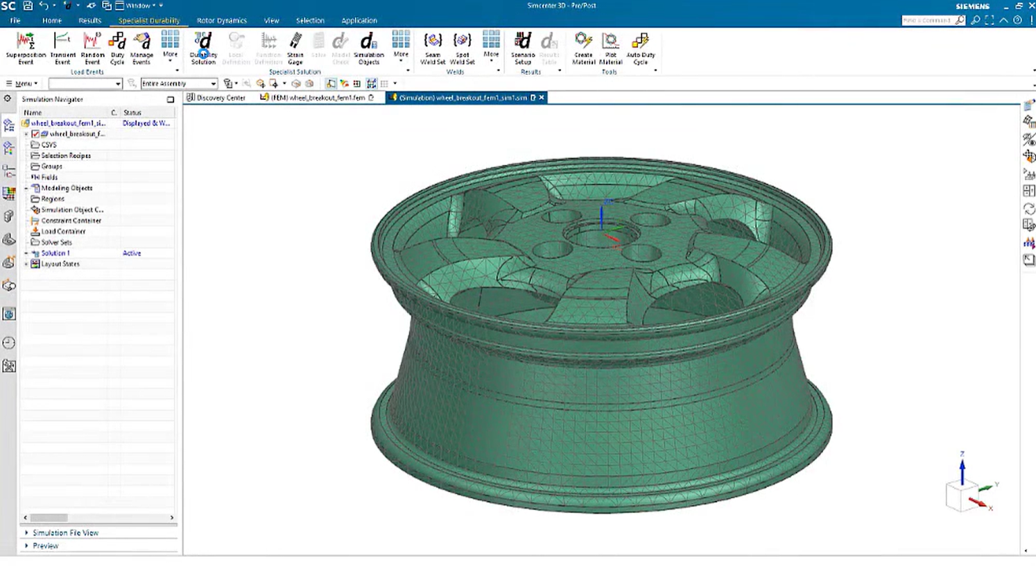The width and height of the screenshot is (1036, 578).
Task: Switch to the Home ribbon tab
Action: point(52,21)
